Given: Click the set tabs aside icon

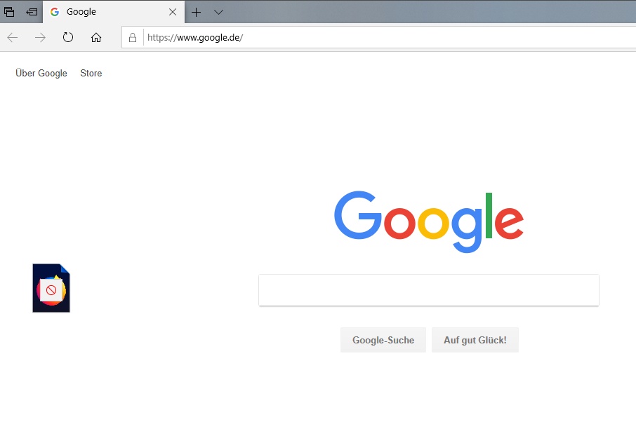Looking at the screenshot, I should pos(32,12).
